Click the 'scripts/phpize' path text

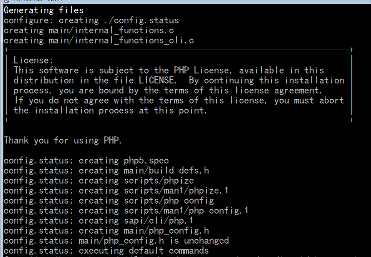click(159, 181)
